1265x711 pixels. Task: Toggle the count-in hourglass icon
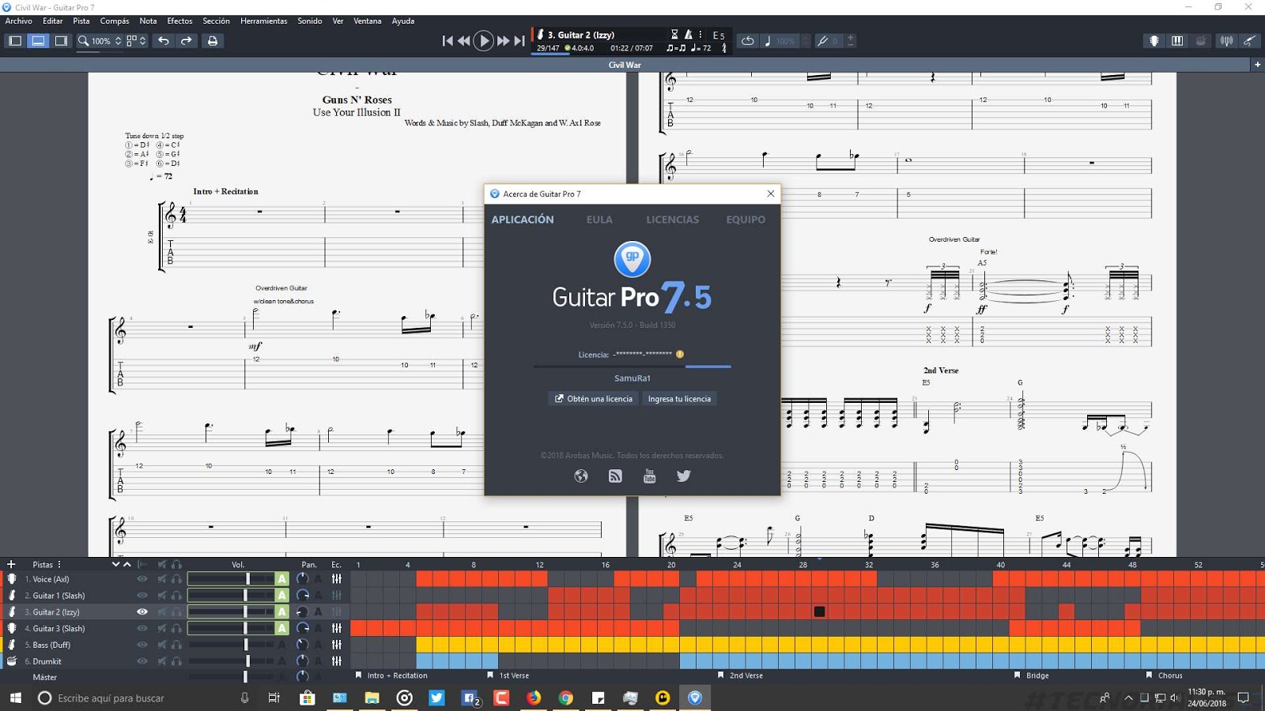tap(674, 35)
